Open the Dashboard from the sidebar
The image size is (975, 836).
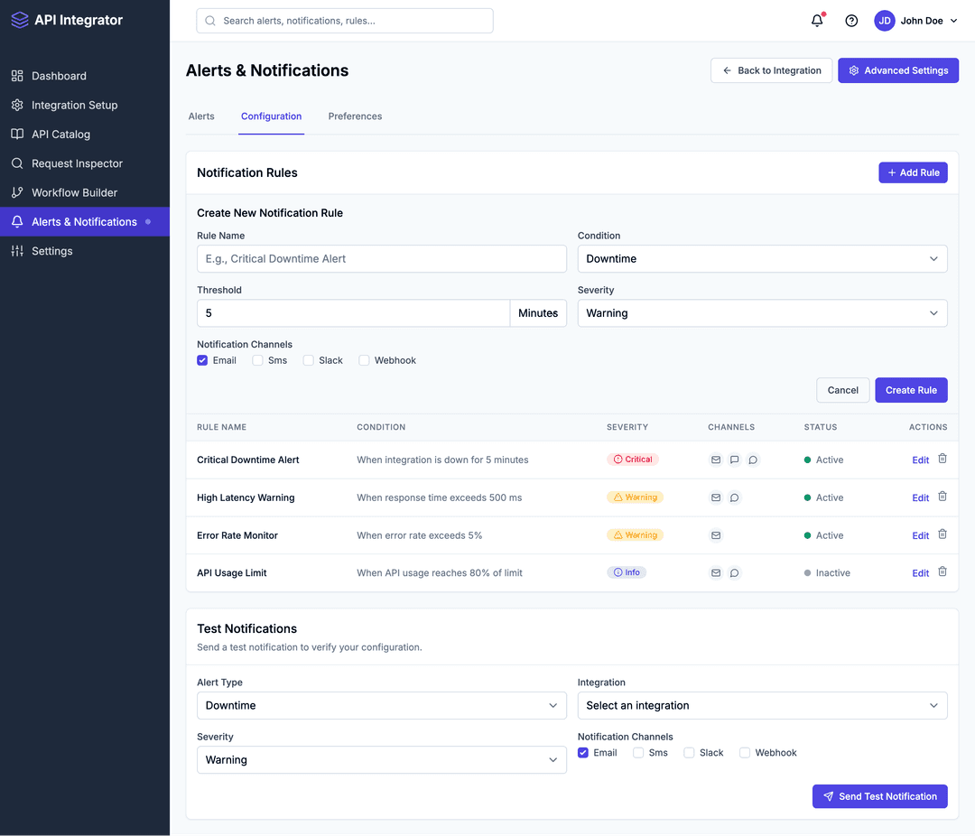pyautogui.click(x=60, y=76)
